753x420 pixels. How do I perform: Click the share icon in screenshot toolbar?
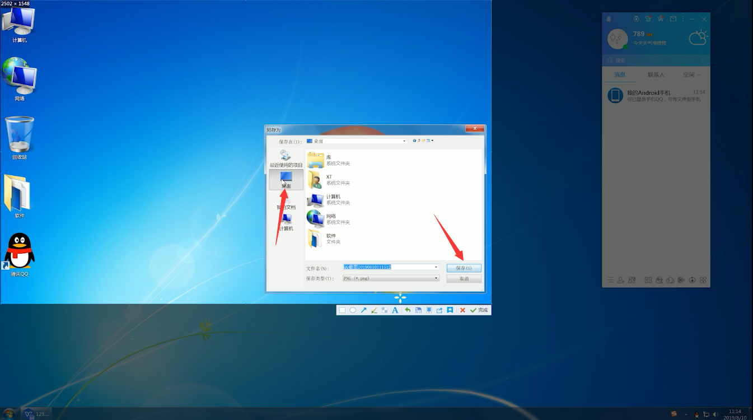pos(439,310)
